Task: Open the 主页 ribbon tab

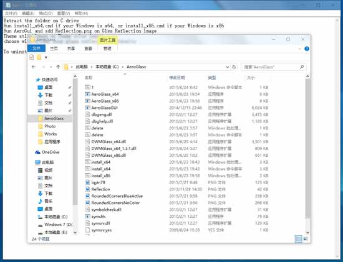Action: tap(54, 49)
